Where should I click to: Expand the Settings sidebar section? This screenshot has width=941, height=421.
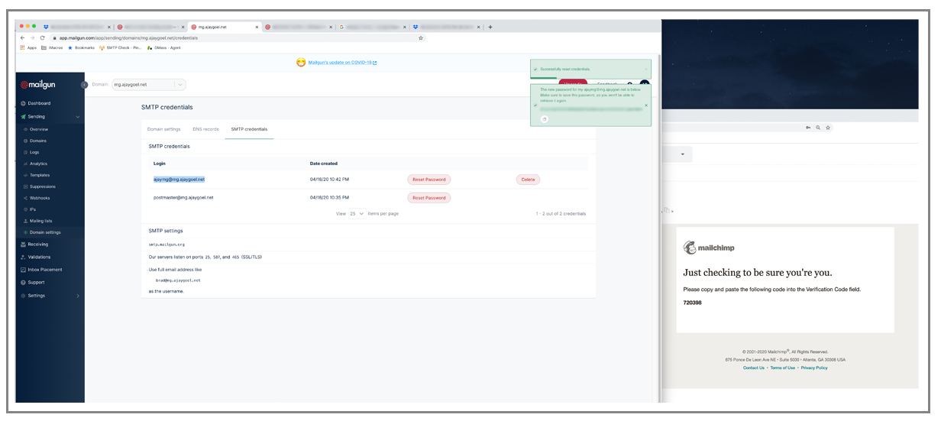78,296
